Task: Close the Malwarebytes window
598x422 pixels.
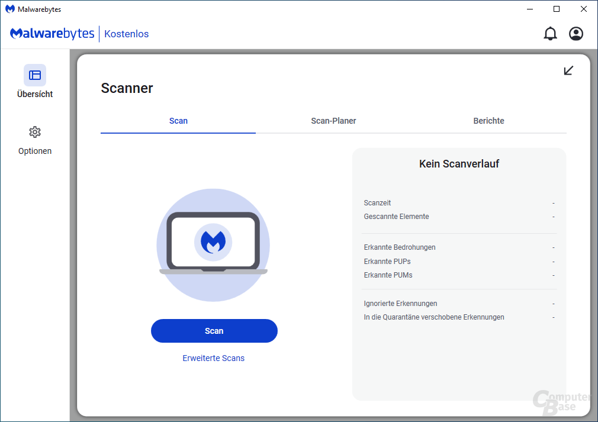Action: click(584, 9)
